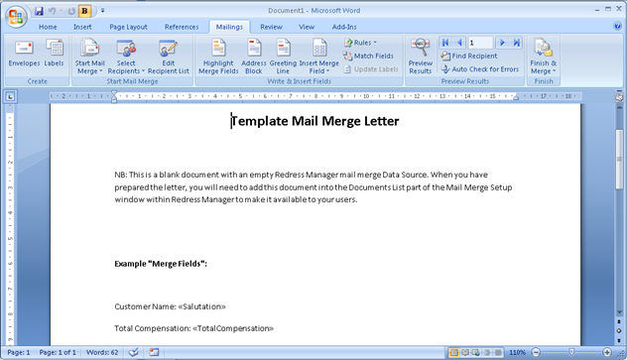
Task: Switch to Full Screen Reading view
Action: [x=465, y=352]
